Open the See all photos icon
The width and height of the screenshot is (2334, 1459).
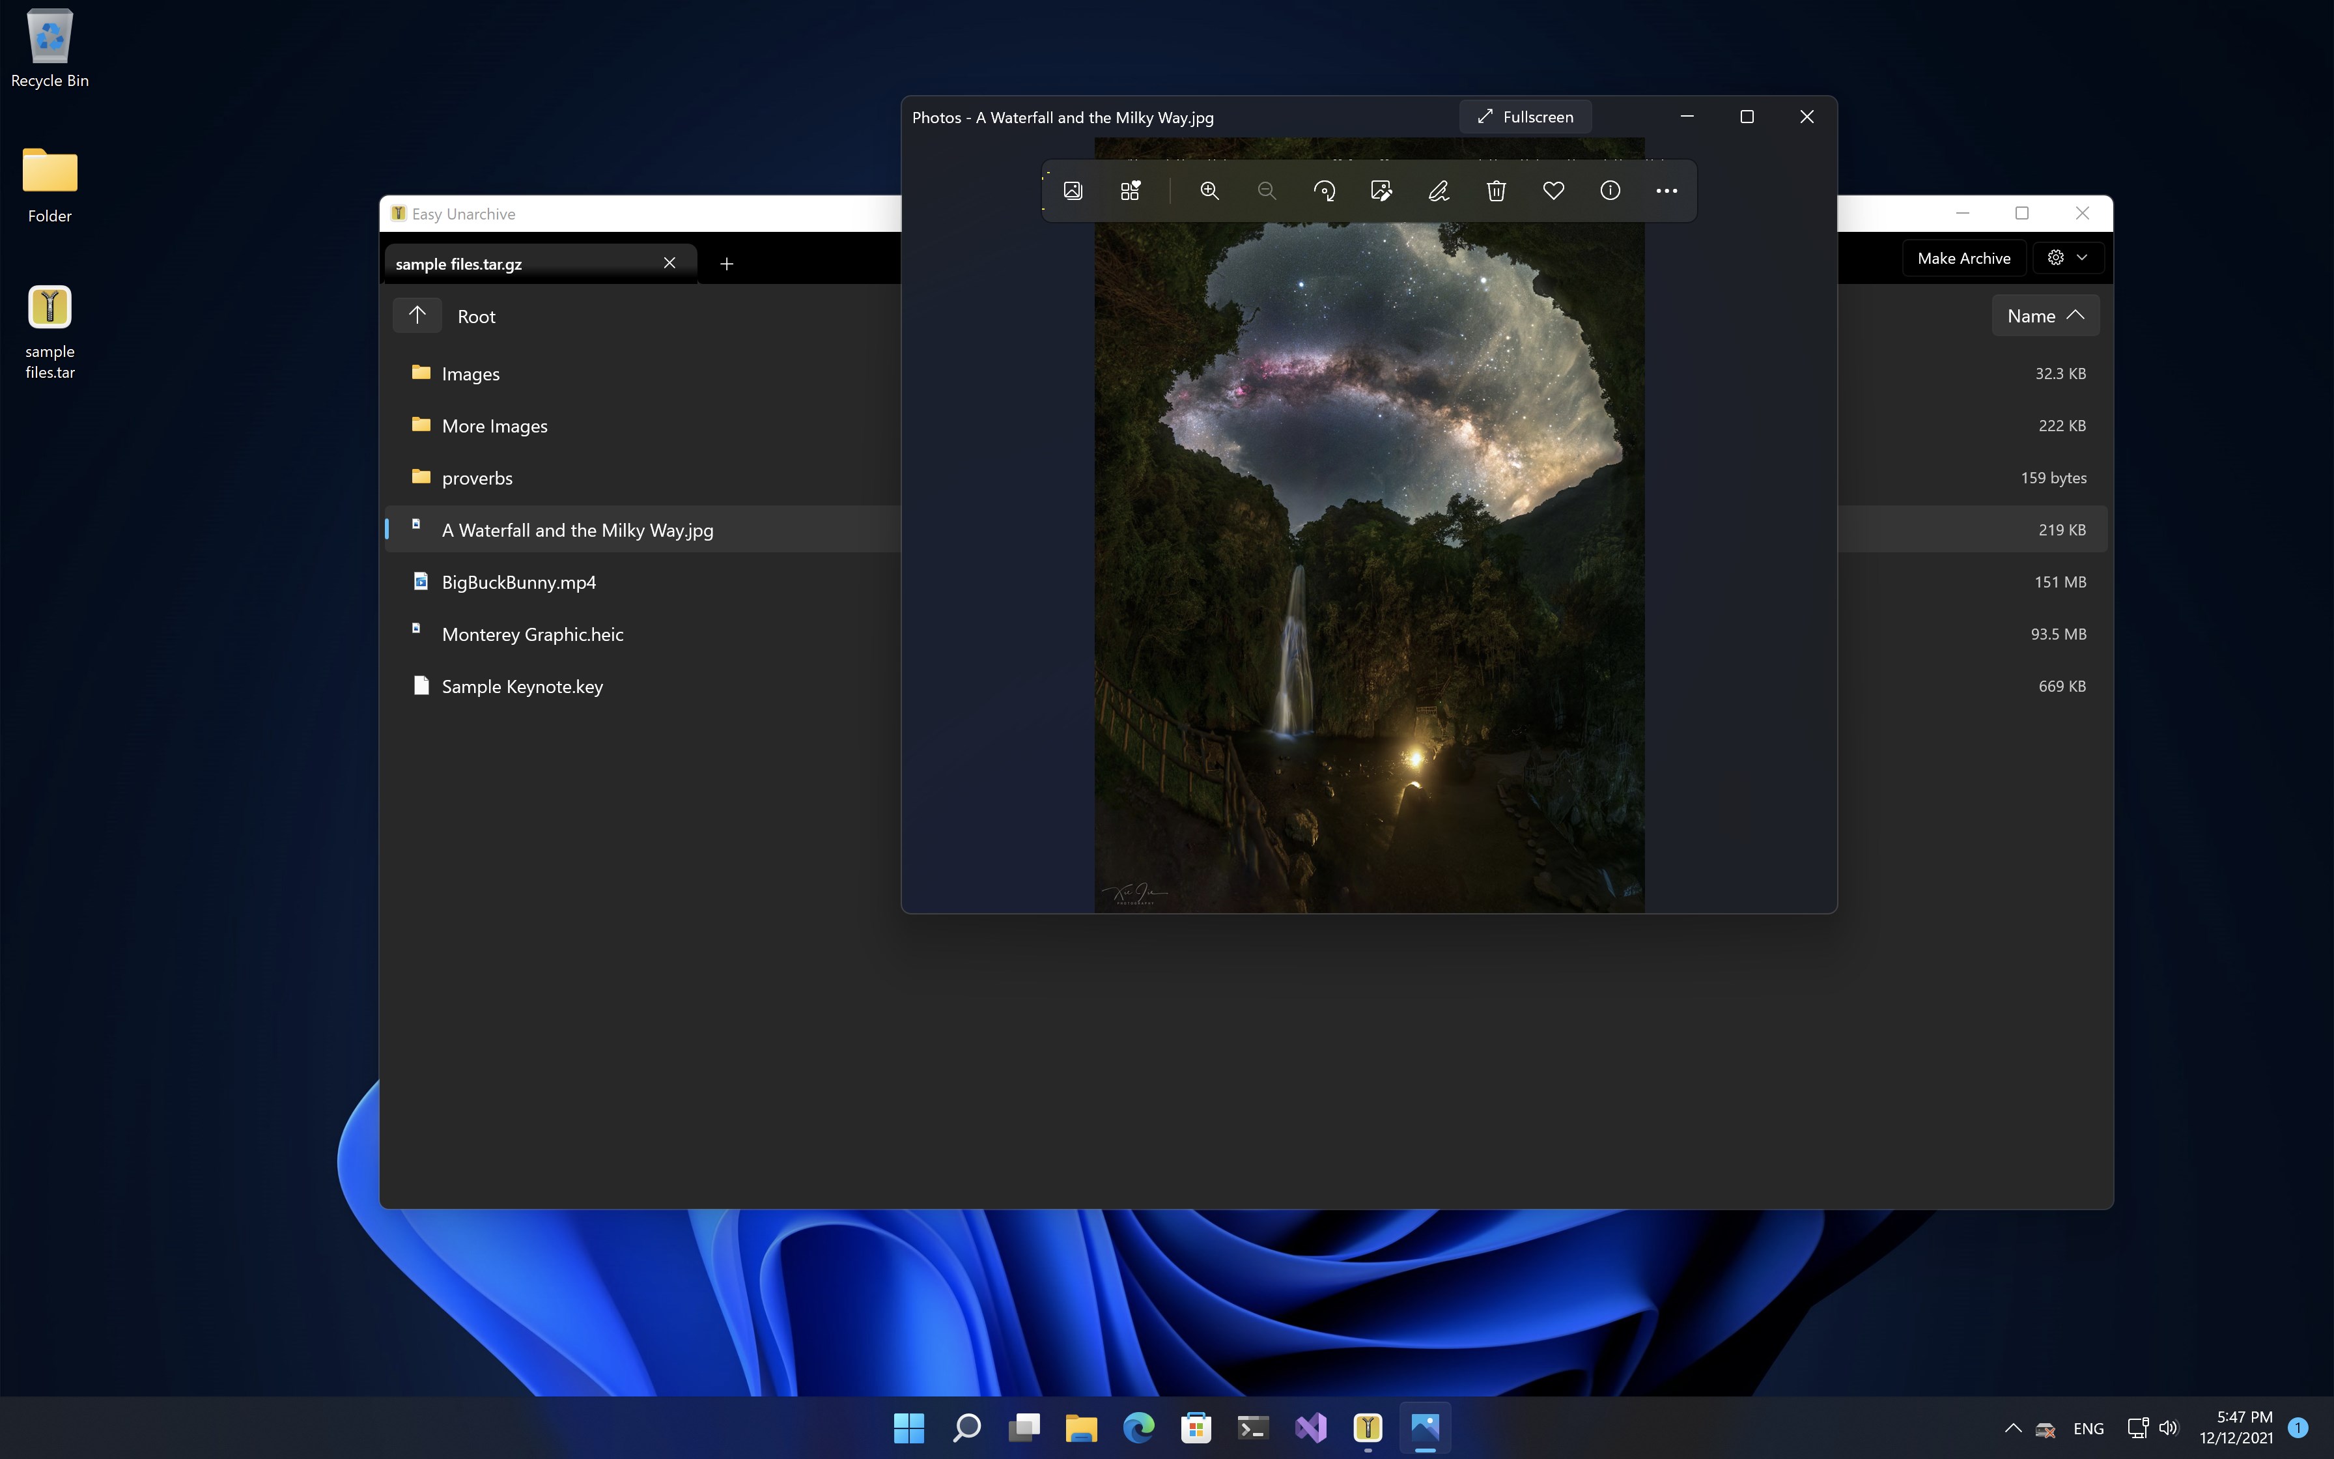pyautogui.click(x=1073, y=191)
